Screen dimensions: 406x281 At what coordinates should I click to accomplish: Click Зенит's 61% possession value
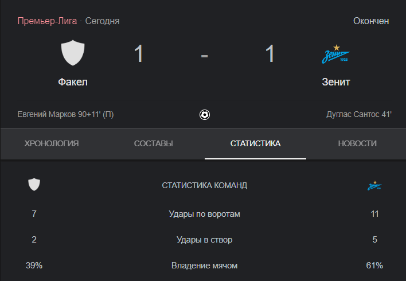tap(374, 266)
